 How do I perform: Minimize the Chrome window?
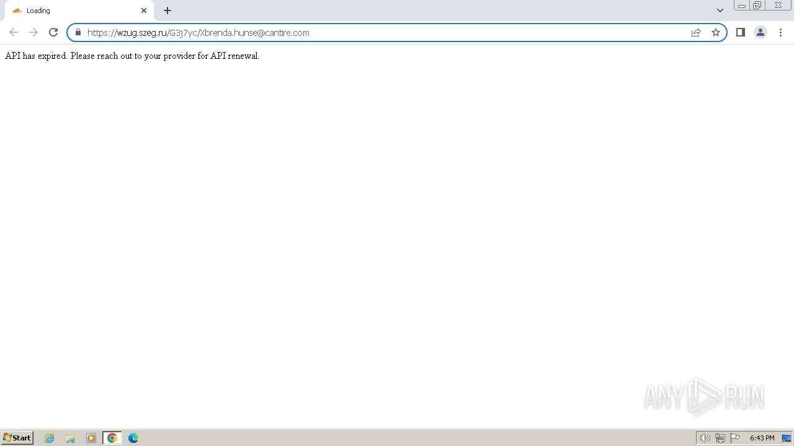click(742, 6)
